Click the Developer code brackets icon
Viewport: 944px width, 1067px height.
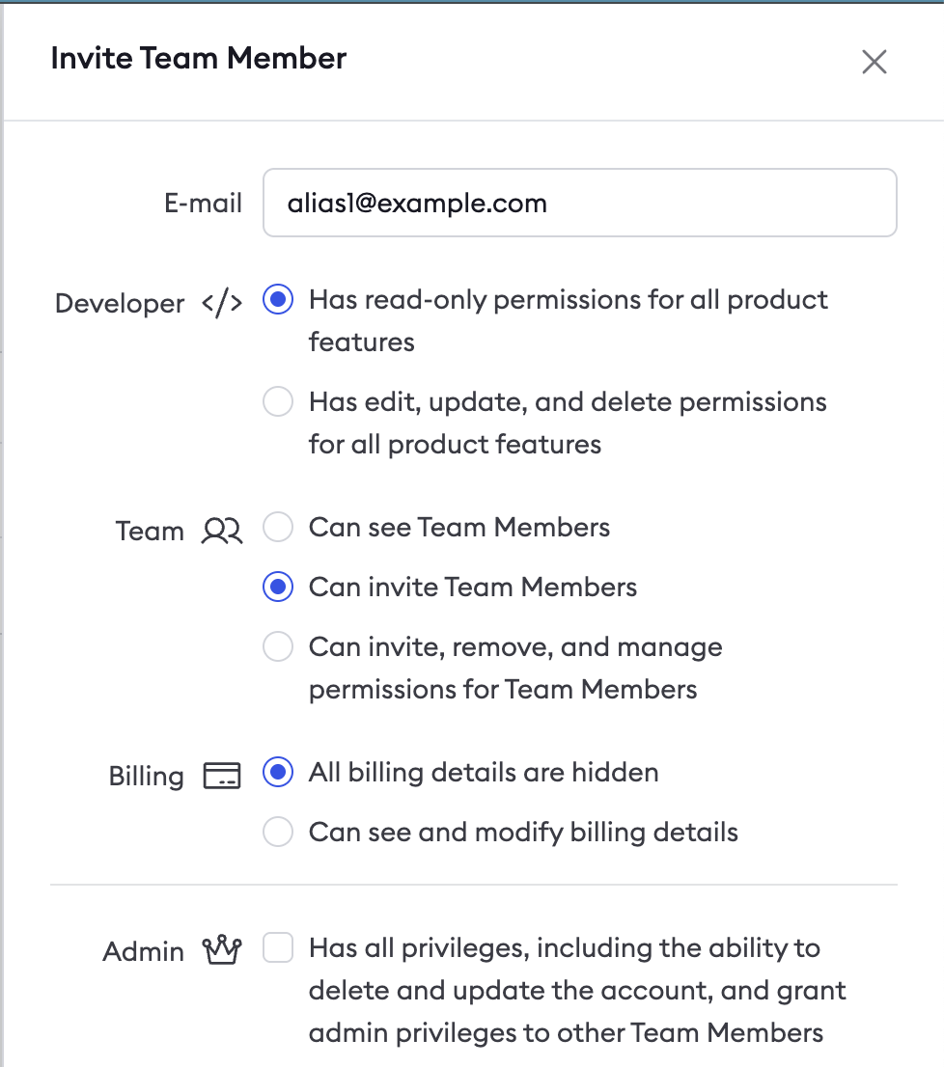tap(222, 303)
